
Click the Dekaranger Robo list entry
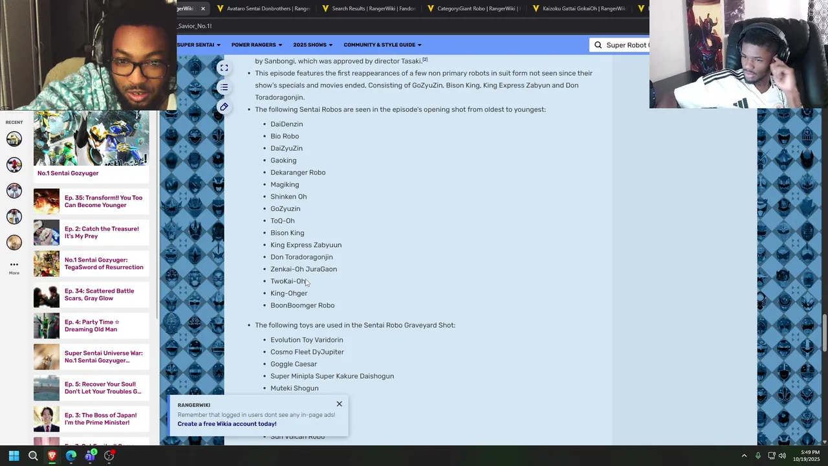click(x=298, y=173)
